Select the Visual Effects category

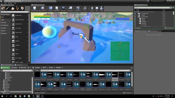pos(5,25)
